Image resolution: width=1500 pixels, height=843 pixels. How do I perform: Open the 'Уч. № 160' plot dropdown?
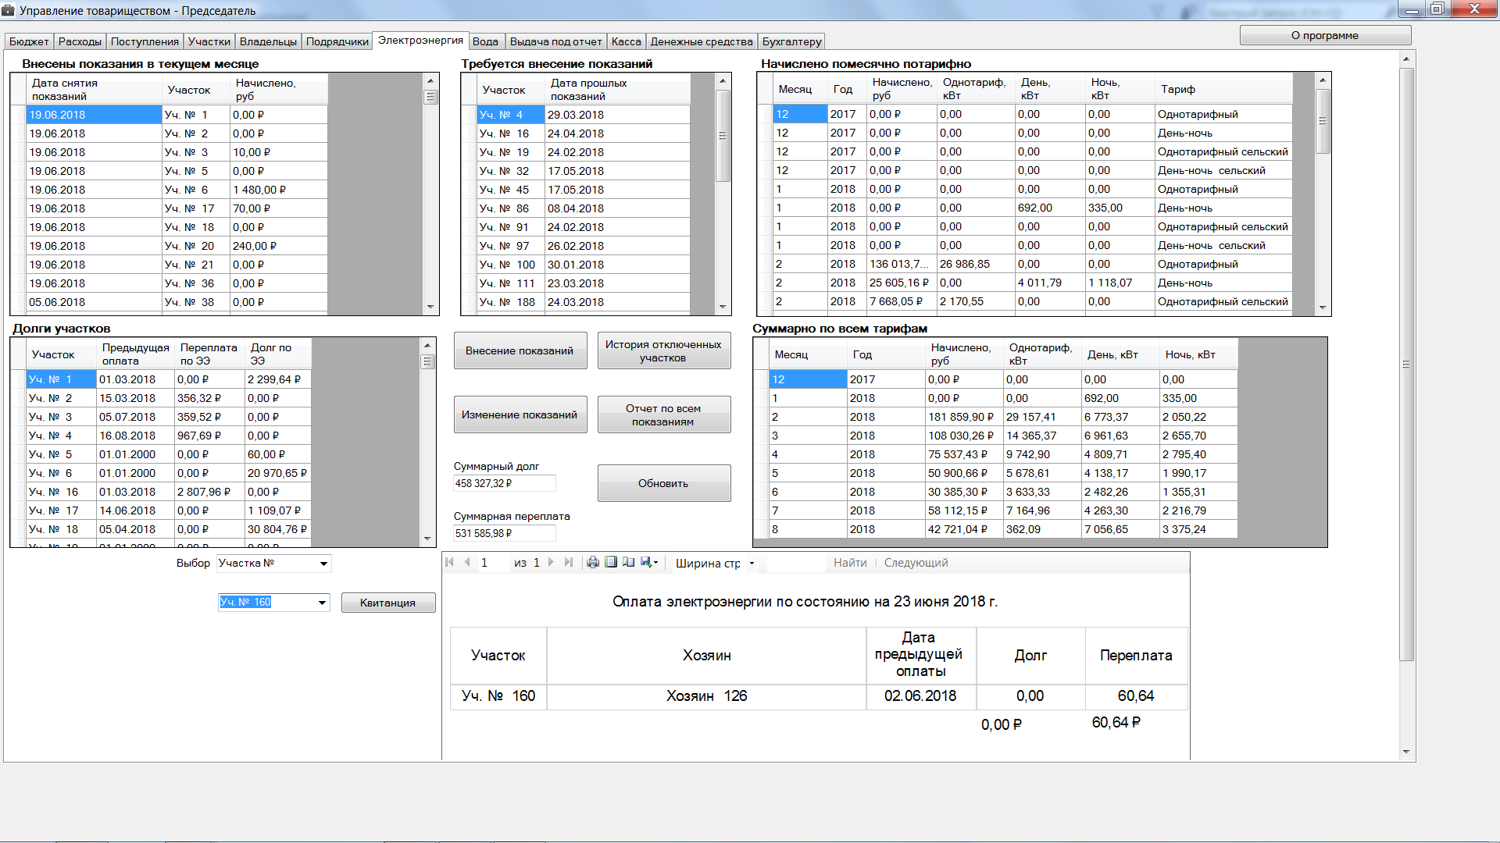(x=322, y=603)
